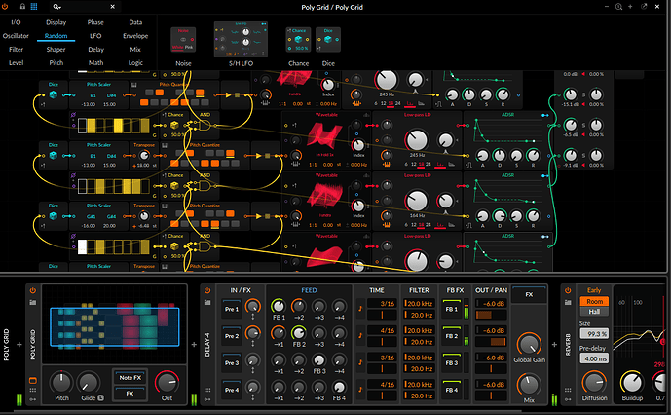Open the LFO module category
This screenshot has height=415, width=671.
95,36
